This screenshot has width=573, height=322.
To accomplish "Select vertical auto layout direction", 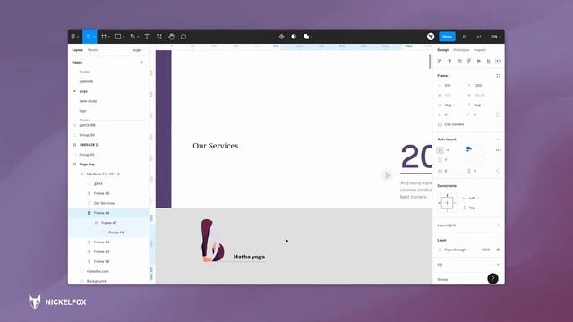I will click(440, 150).
